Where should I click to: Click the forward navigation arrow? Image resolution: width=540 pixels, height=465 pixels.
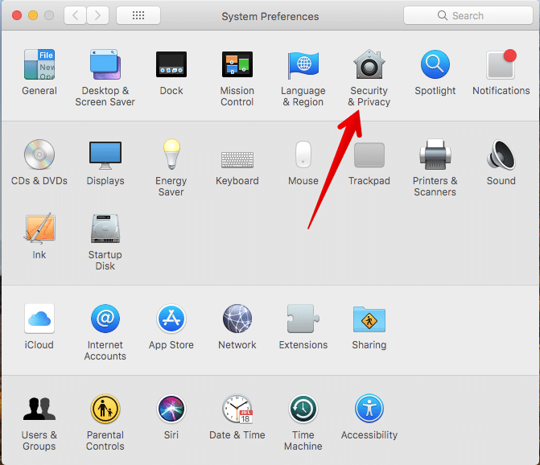coord(98,15)
